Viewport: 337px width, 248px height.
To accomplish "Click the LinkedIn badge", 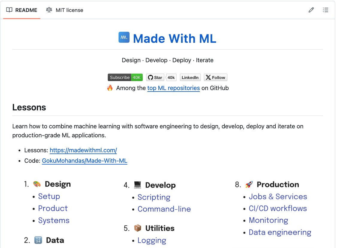I will tap(190, 77).
